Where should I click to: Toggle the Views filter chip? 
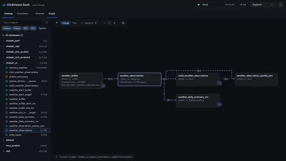tap(17, 28)
